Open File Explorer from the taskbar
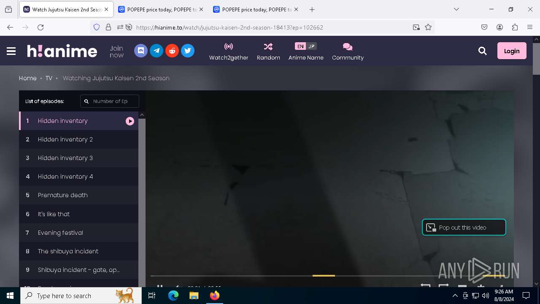The width and height of the screenshot is (540, 304). 194,296
